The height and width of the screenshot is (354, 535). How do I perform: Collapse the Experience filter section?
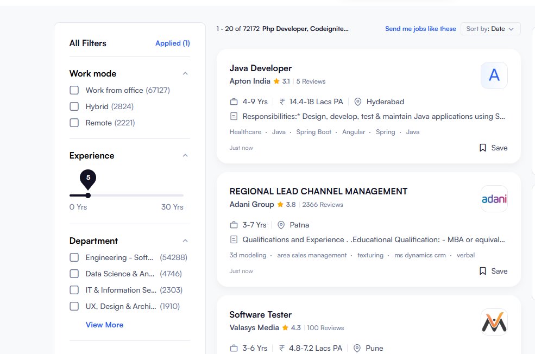[x=185, y=155]
